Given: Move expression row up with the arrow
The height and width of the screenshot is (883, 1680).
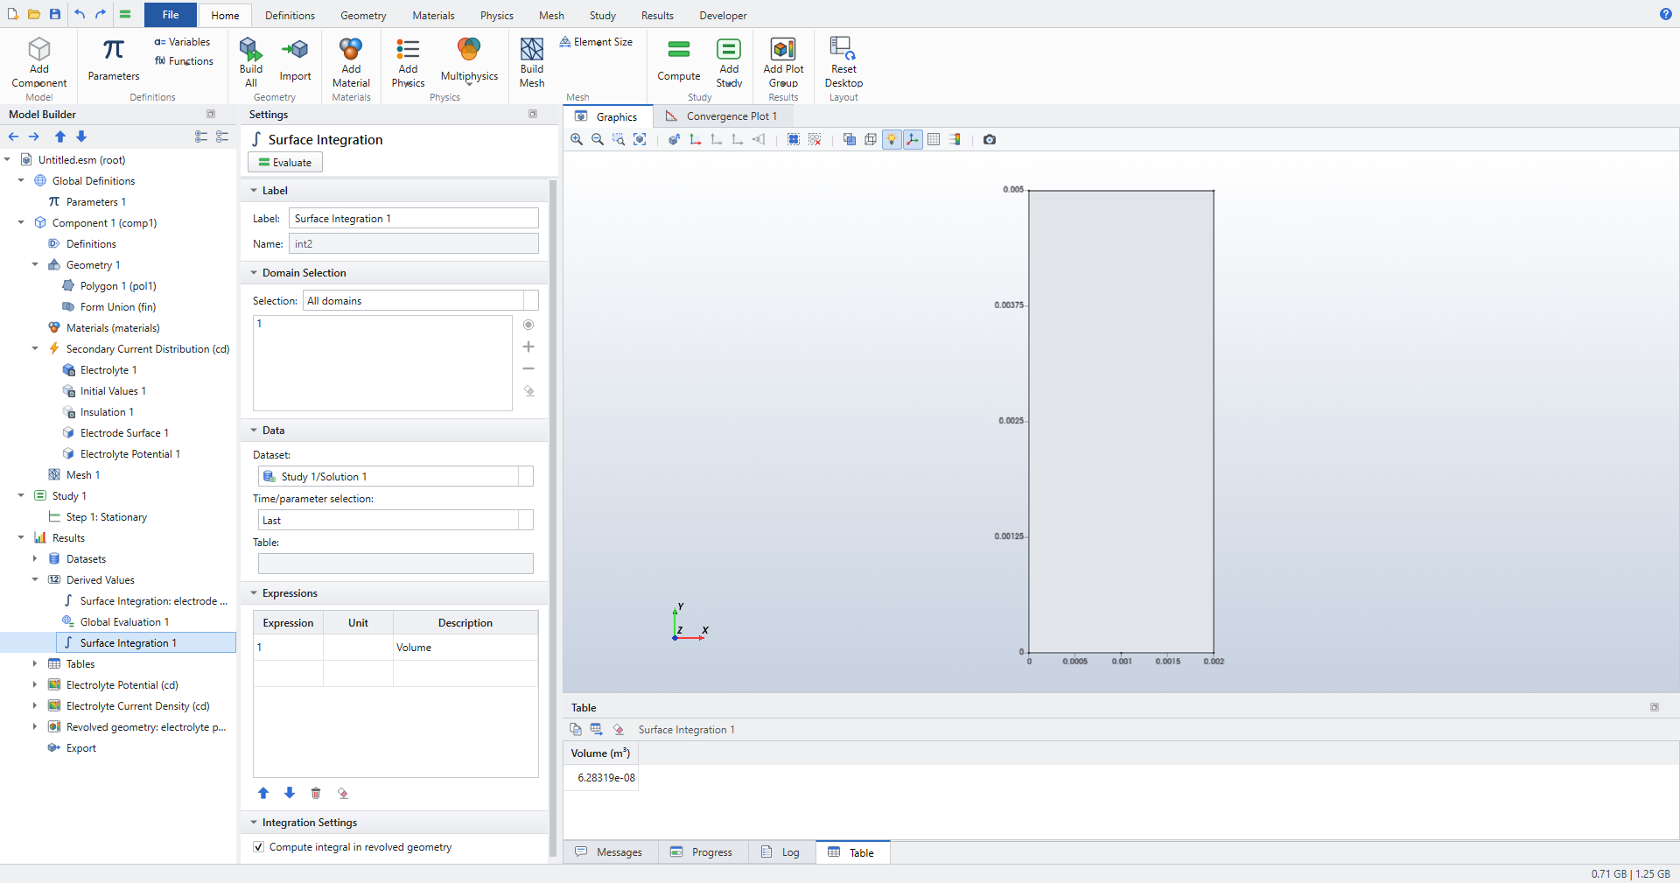Looking at the screenshot, I should tap(263, 793).
